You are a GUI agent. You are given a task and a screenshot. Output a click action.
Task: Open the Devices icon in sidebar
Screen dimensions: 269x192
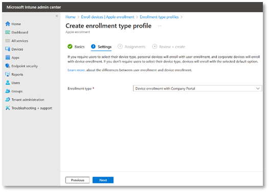[x=8, y=49]
